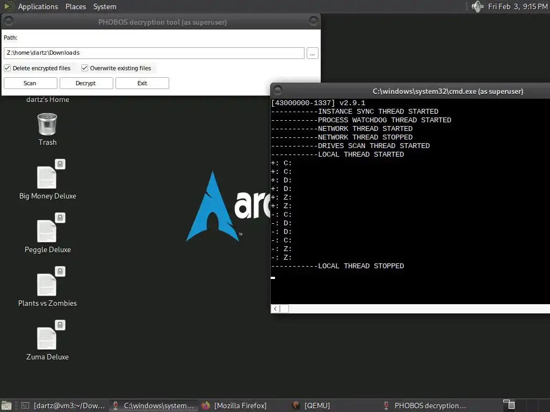Click the cmd.exe scrollbar left arrow

(x=276, y=308)
